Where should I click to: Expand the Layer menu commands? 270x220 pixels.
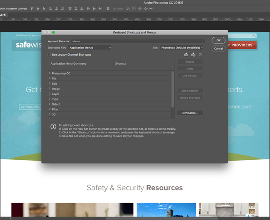coord(49,94)
